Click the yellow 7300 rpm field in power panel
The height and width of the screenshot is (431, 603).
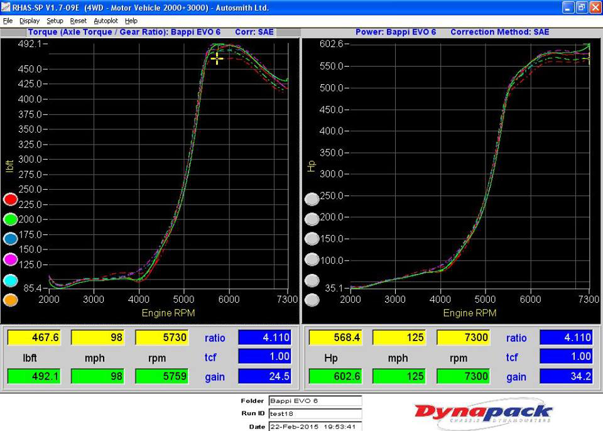[x=464, y=337]
